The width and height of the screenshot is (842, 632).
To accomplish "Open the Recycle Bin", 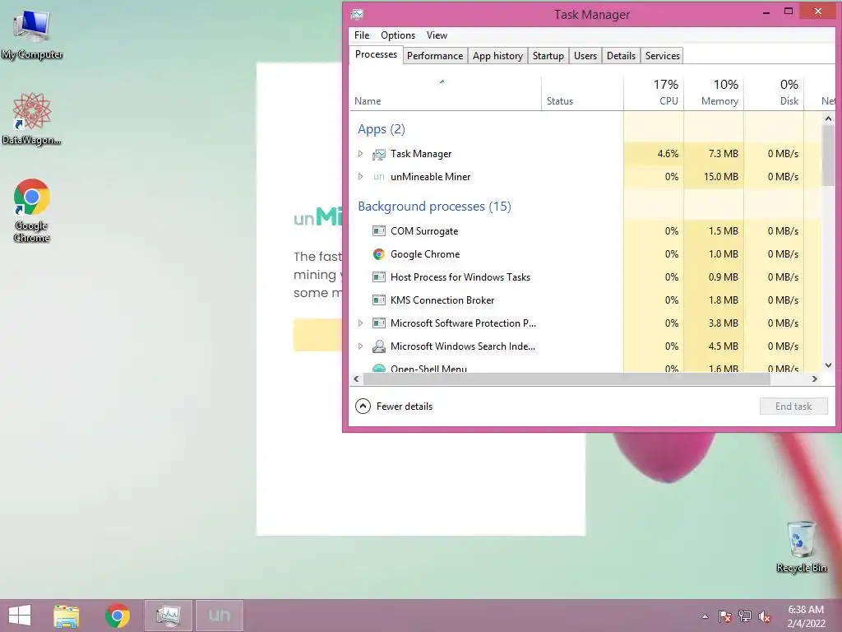I will [801, 546].
